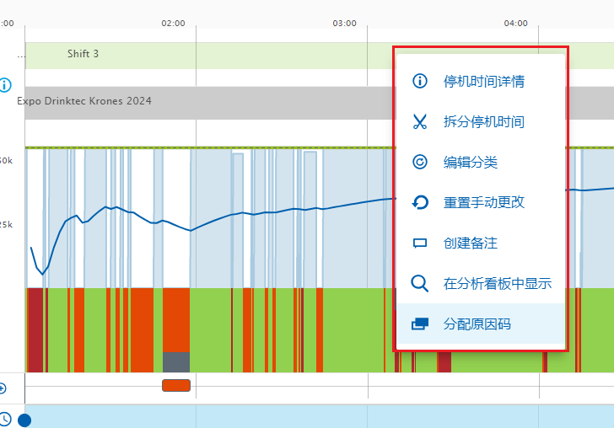The width and height of the screenshot is (614, 428).
Task: Expand the row using the plus icon
Action: tap(3, 388)
